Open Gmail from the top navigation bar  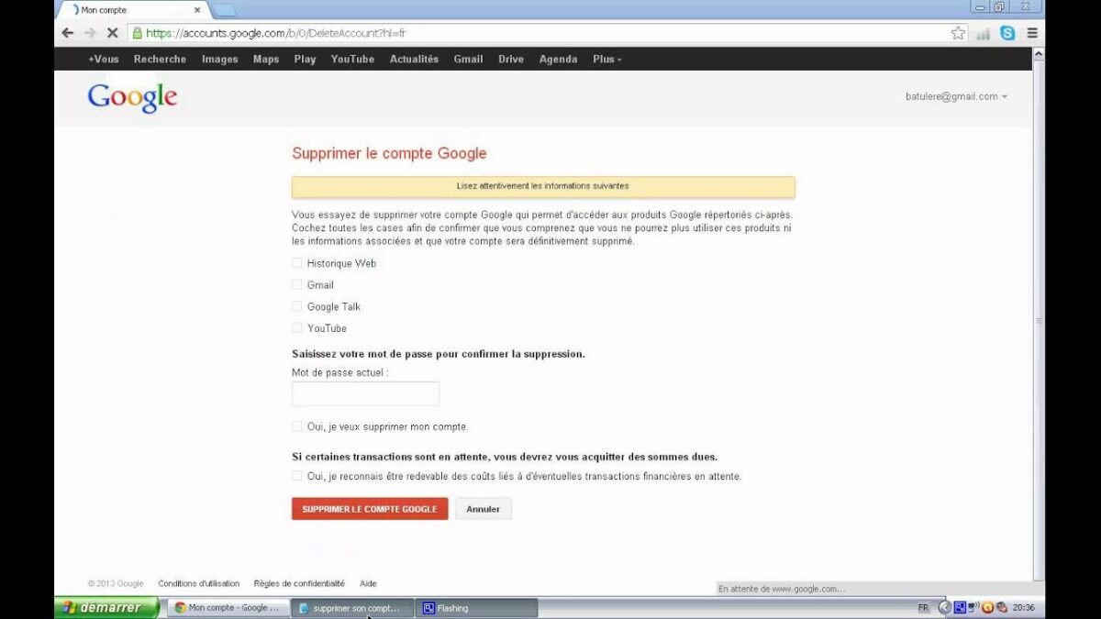[468, 60]
